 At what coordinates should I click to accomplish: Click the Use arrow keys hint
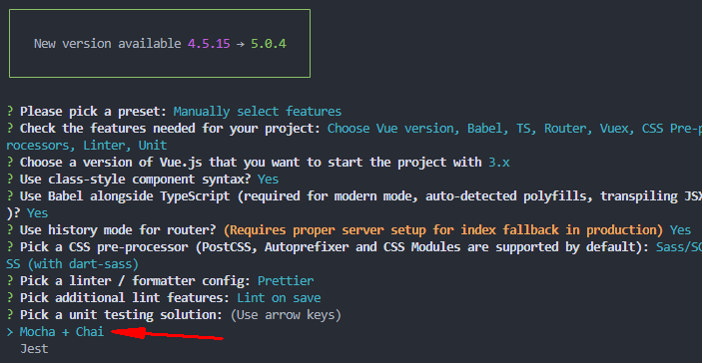point(286,315)
